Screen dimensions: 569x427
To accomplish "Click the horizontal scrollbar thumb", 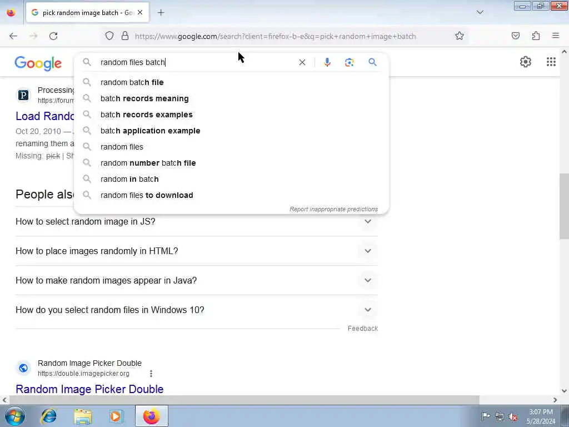I will [x=244, y=400].
